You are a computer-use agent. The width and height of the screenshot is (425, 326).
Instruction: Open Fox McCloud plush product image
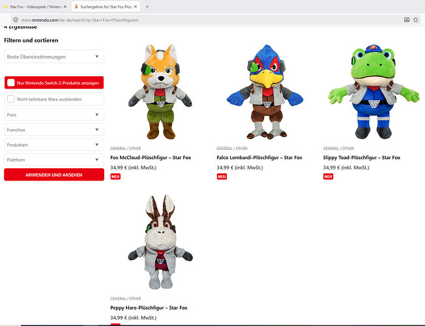160,92
